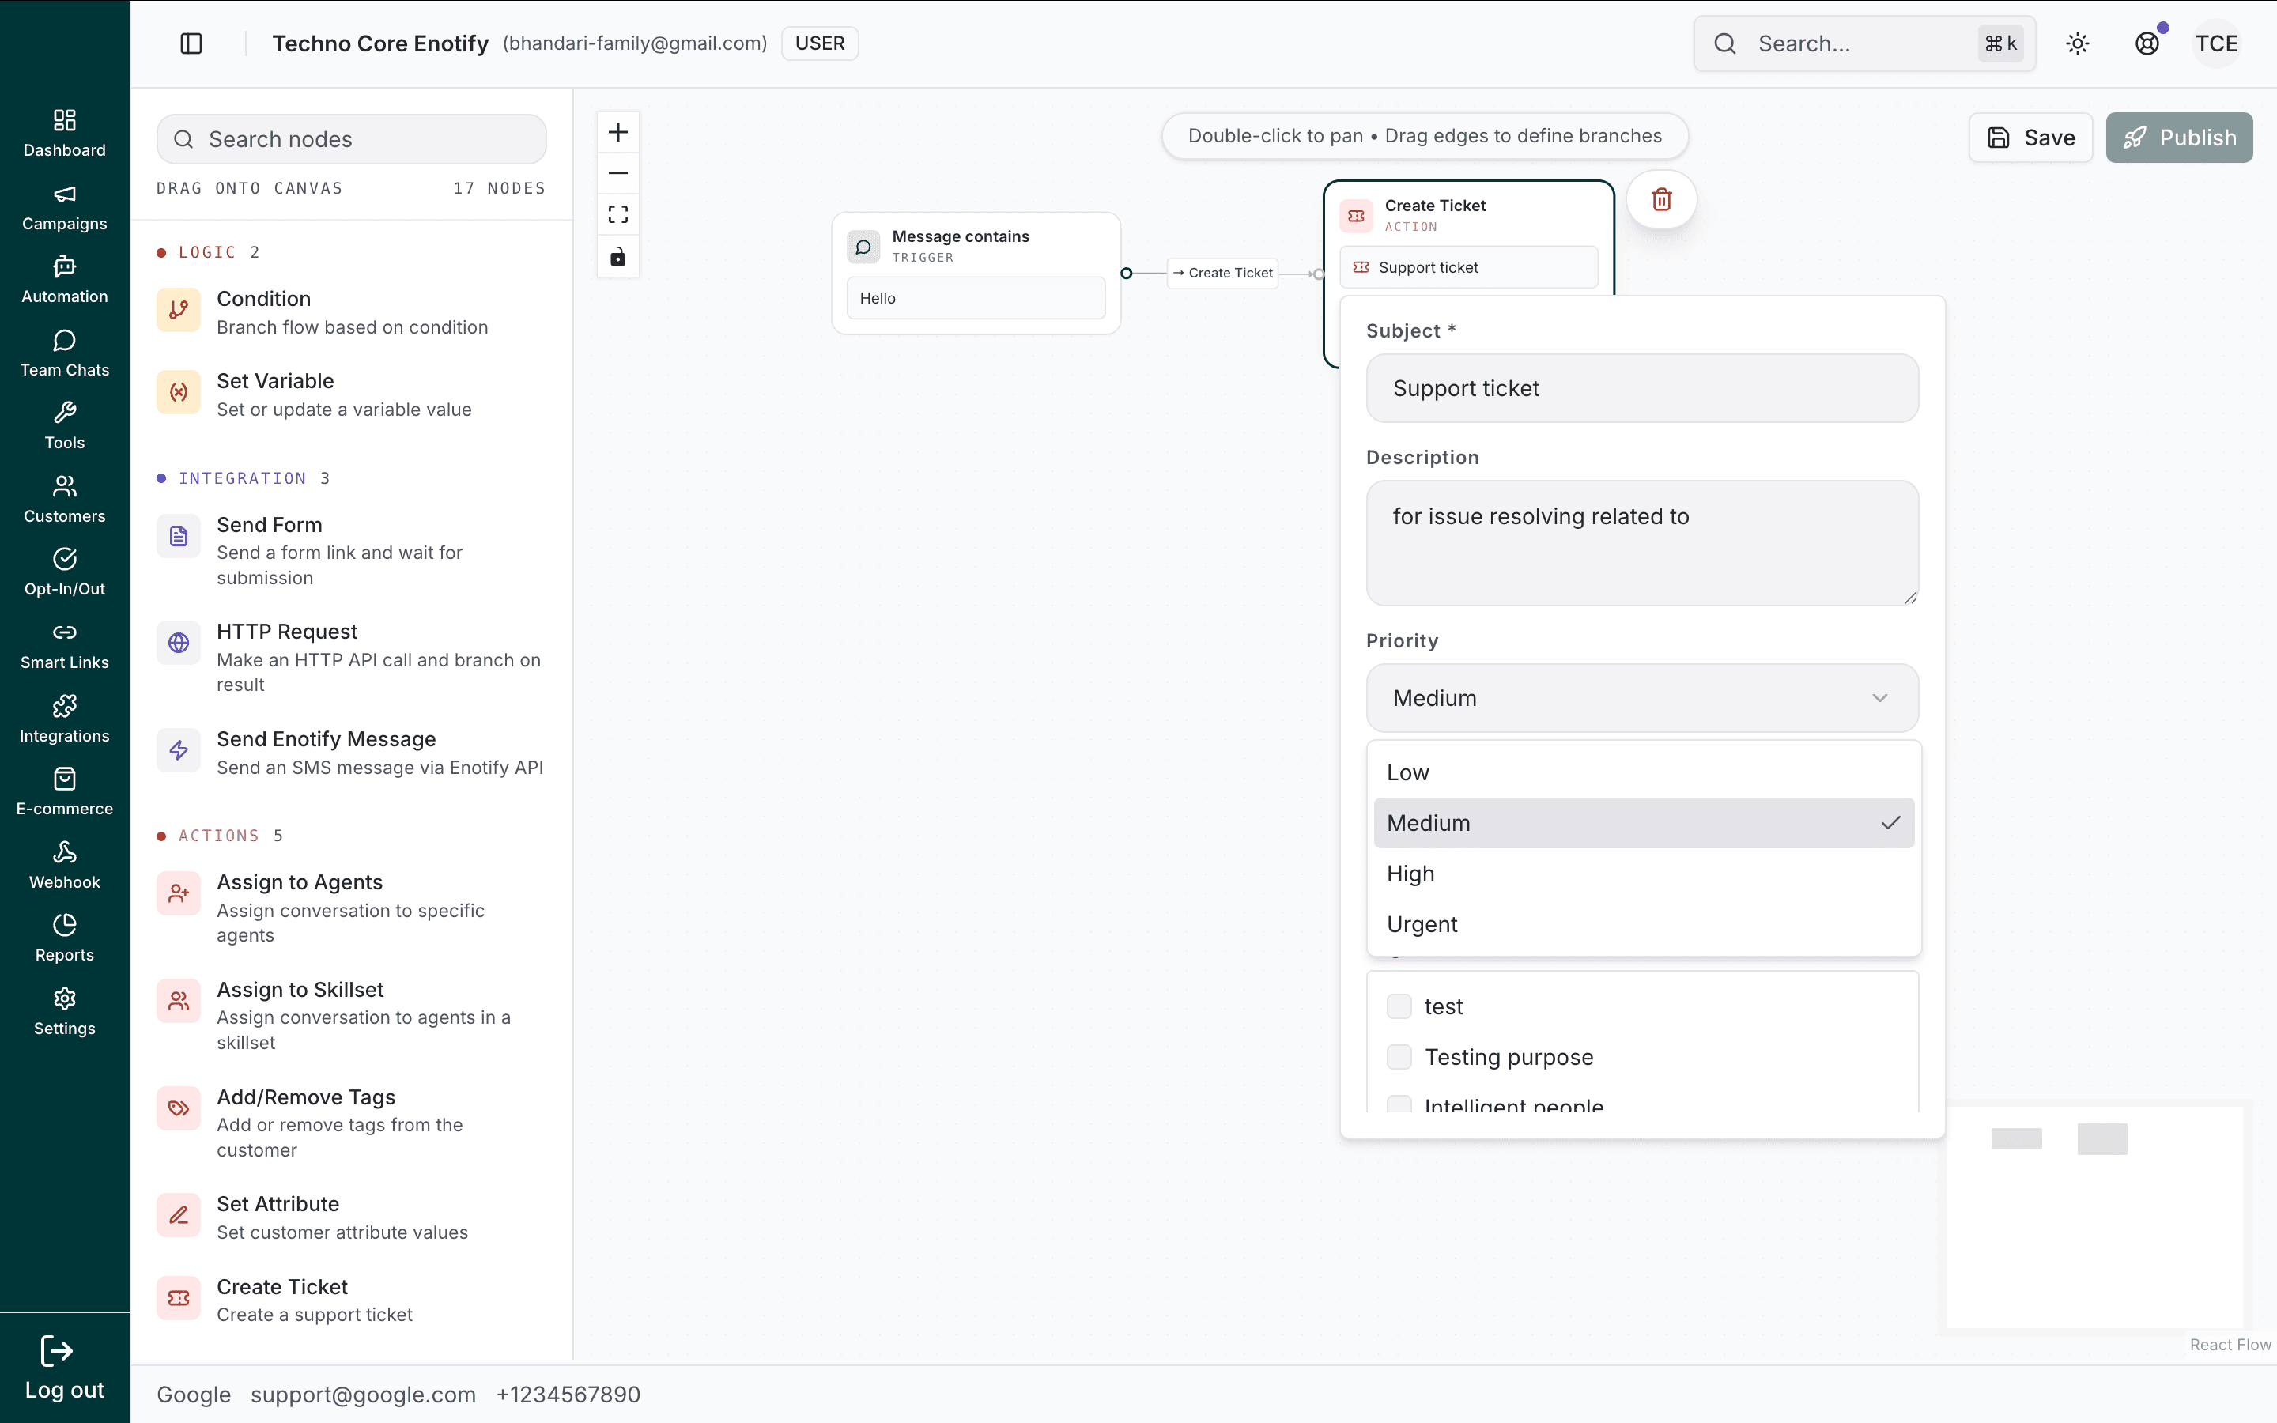Open Smart Links section
2277x1423 pixels.
[x=64, y=646]
